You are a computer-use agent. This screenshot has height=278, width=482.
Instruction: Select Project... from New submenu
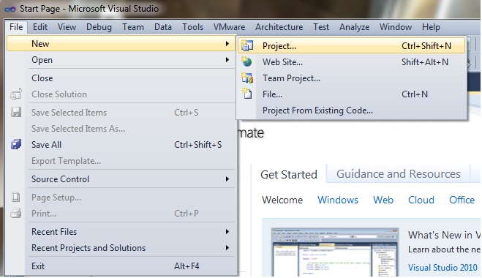(x=351, y=46)
